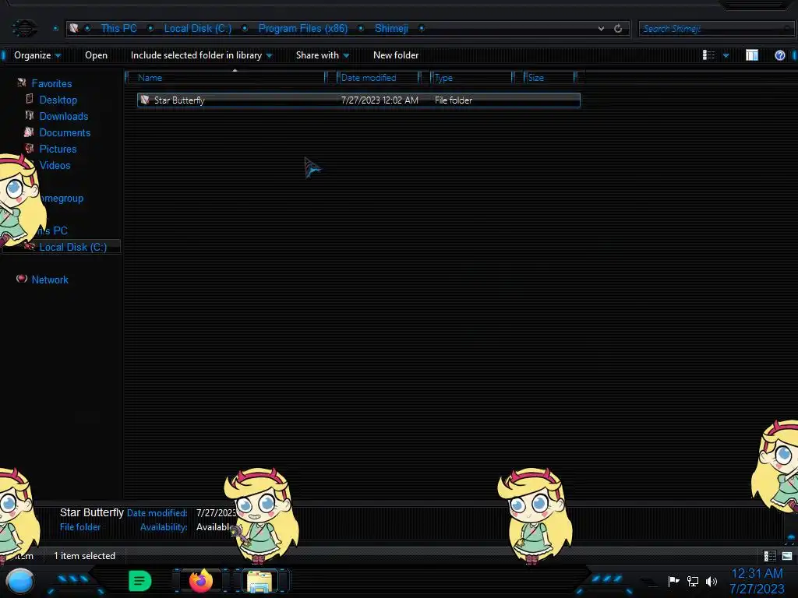Click the Star Butterfly folder icon
The height and width of the screenshot is (598, 798).
(x=145, y=100)
